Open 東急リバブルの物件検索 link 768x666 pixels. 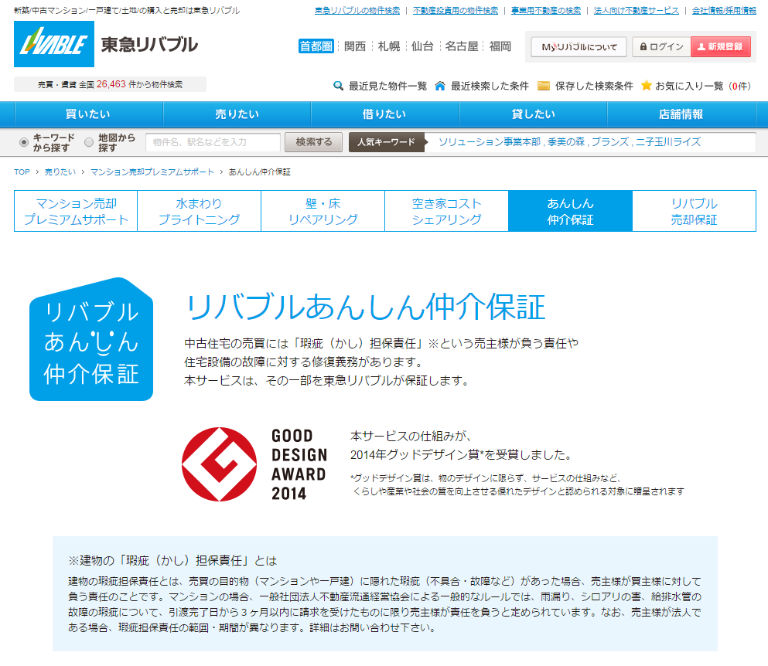click(357, 10)
